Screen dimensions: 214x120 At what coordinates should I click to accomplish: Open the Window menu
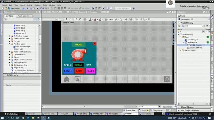point(52,5)
